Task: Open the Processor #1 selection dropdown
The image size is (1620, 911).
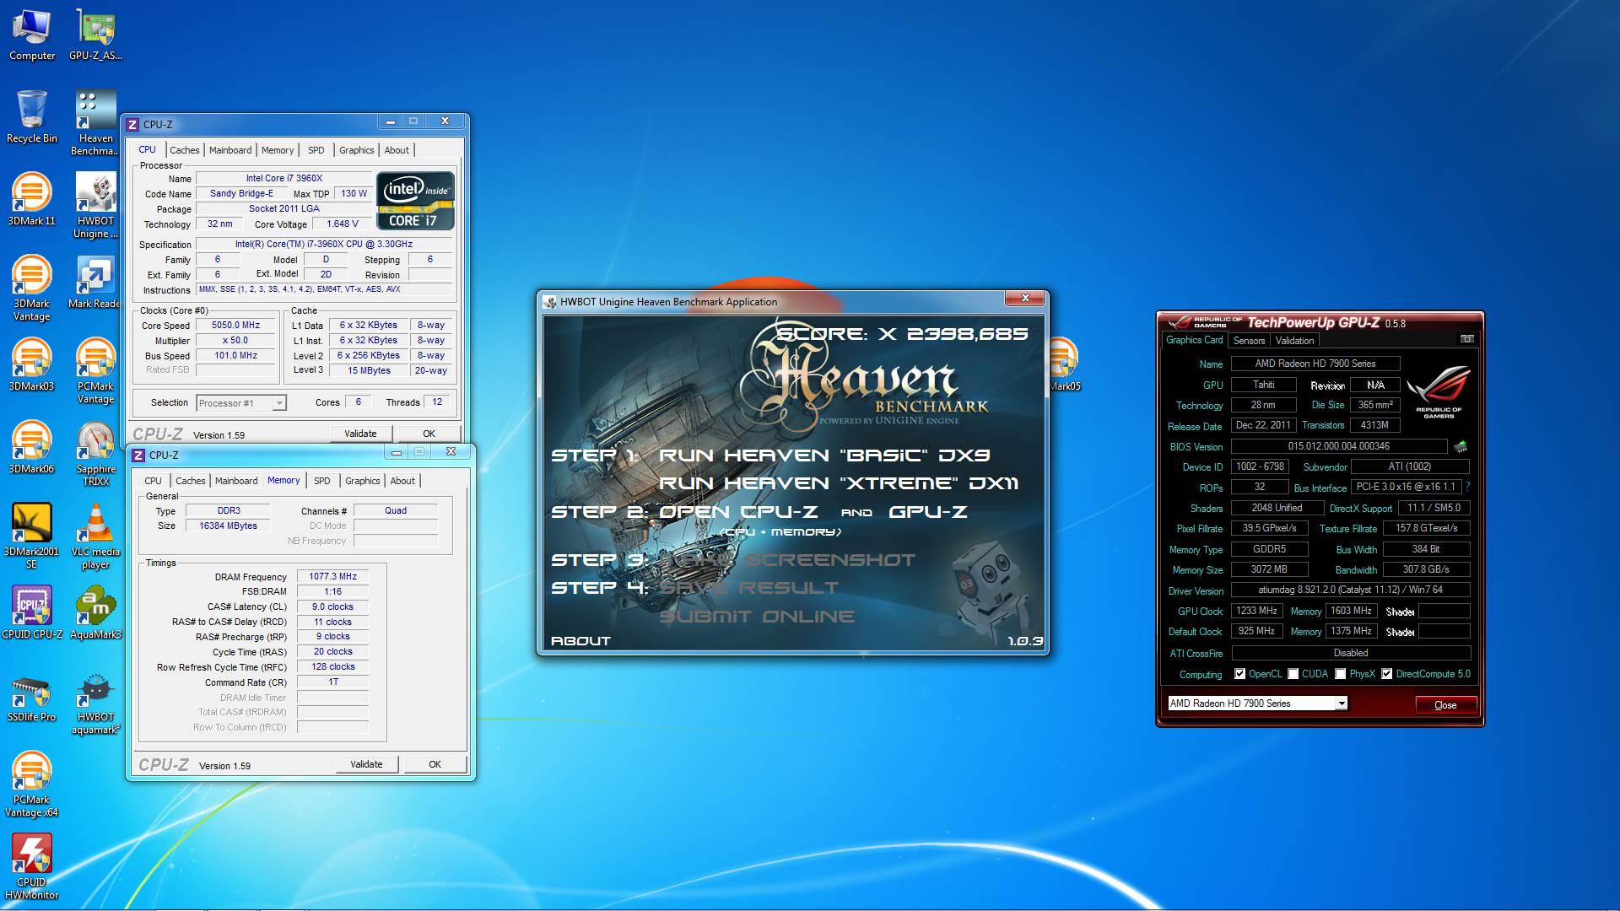Action: coord(241,403)
